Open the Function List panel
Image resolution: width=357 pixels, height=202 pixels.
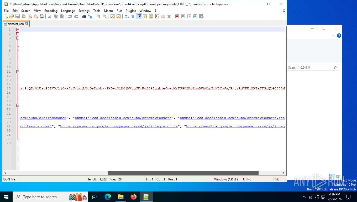coord(157,16)
